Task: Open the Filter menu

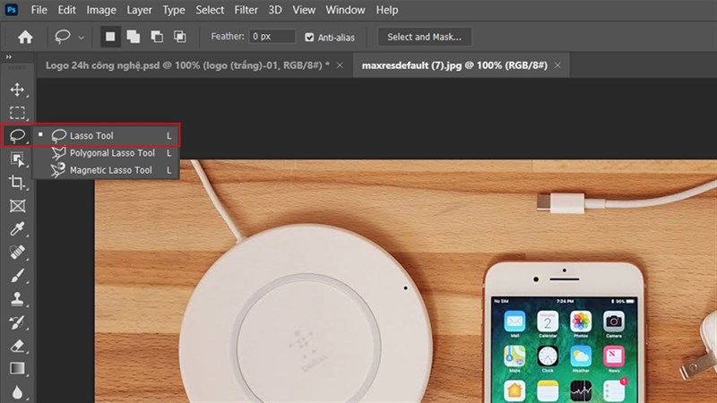Action: (x=246, y=10)
